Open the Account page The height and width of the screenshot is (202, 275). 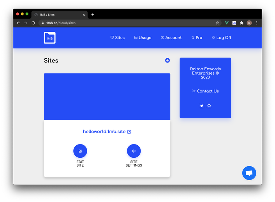pos(171,38)
